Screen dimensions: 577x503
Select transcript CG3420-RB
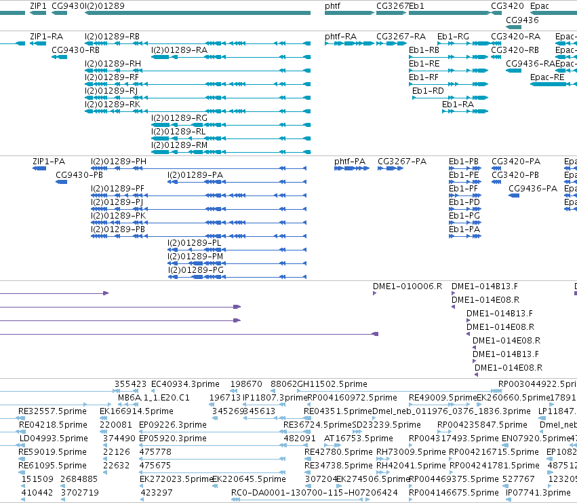(x=515, y=50)
